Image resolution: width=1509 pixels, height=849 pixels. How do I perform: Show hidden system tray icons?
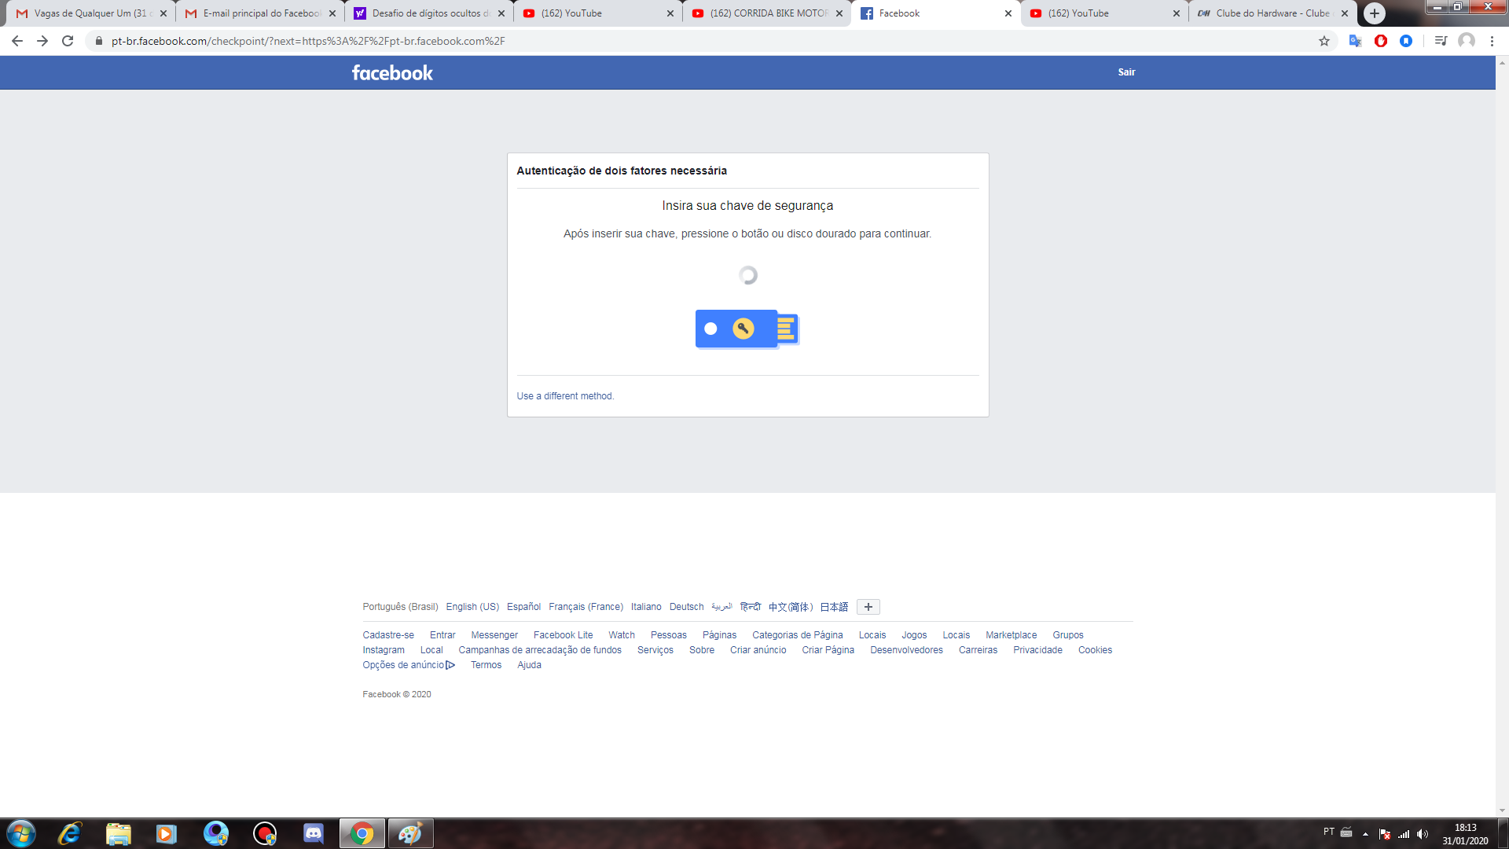click(x=1365, y=834)
